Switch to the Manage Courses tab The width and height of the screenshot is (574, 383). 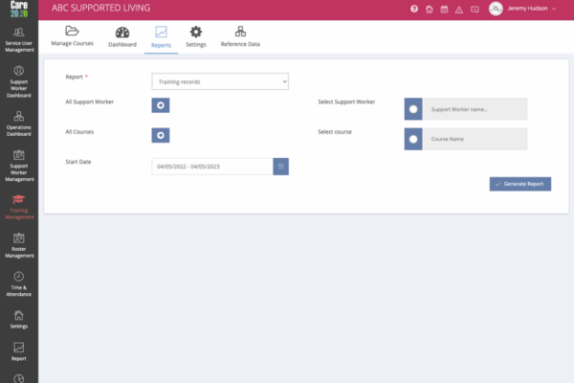72,36
